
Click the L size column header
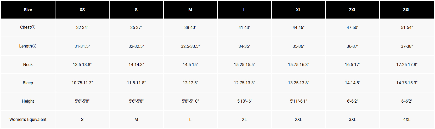(244, 10)
